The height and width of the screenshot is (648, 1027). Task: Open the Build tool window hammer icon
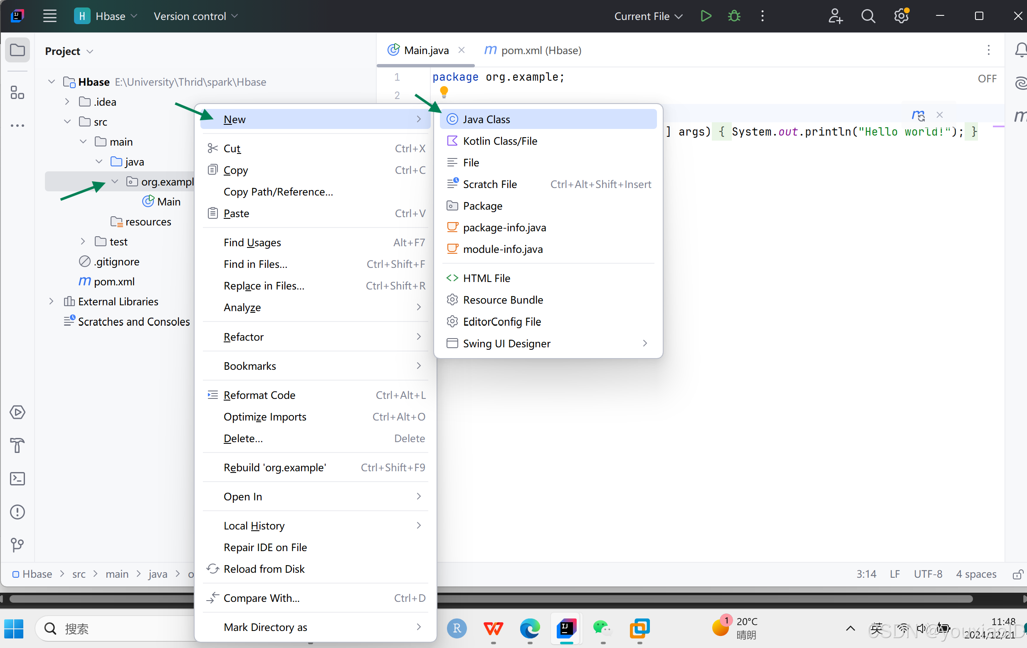[17, 446]
